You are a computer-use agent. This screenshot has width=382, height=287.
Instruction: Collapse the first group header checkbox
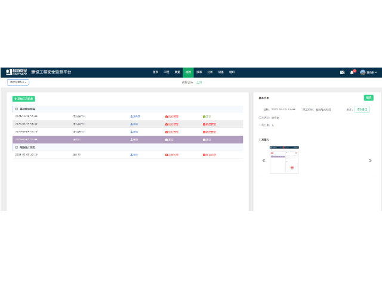(16, 109)
